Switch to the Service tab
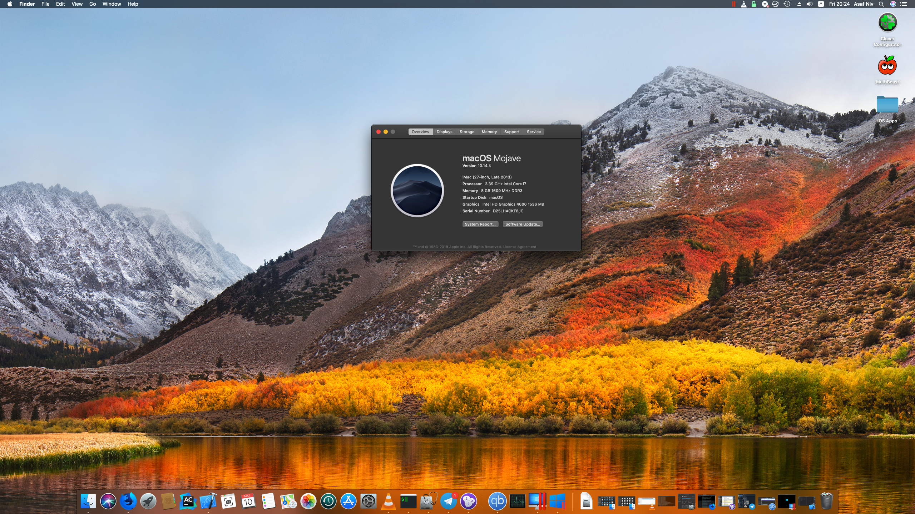 [x=534, y=132]
